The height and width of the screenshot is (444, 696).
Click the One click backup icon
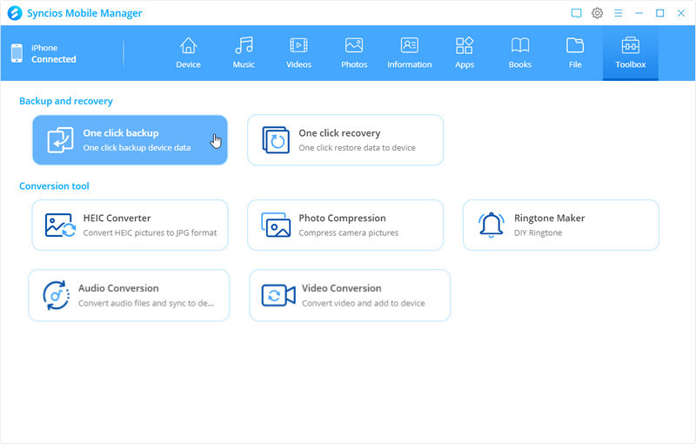click(x=60, y=140)
